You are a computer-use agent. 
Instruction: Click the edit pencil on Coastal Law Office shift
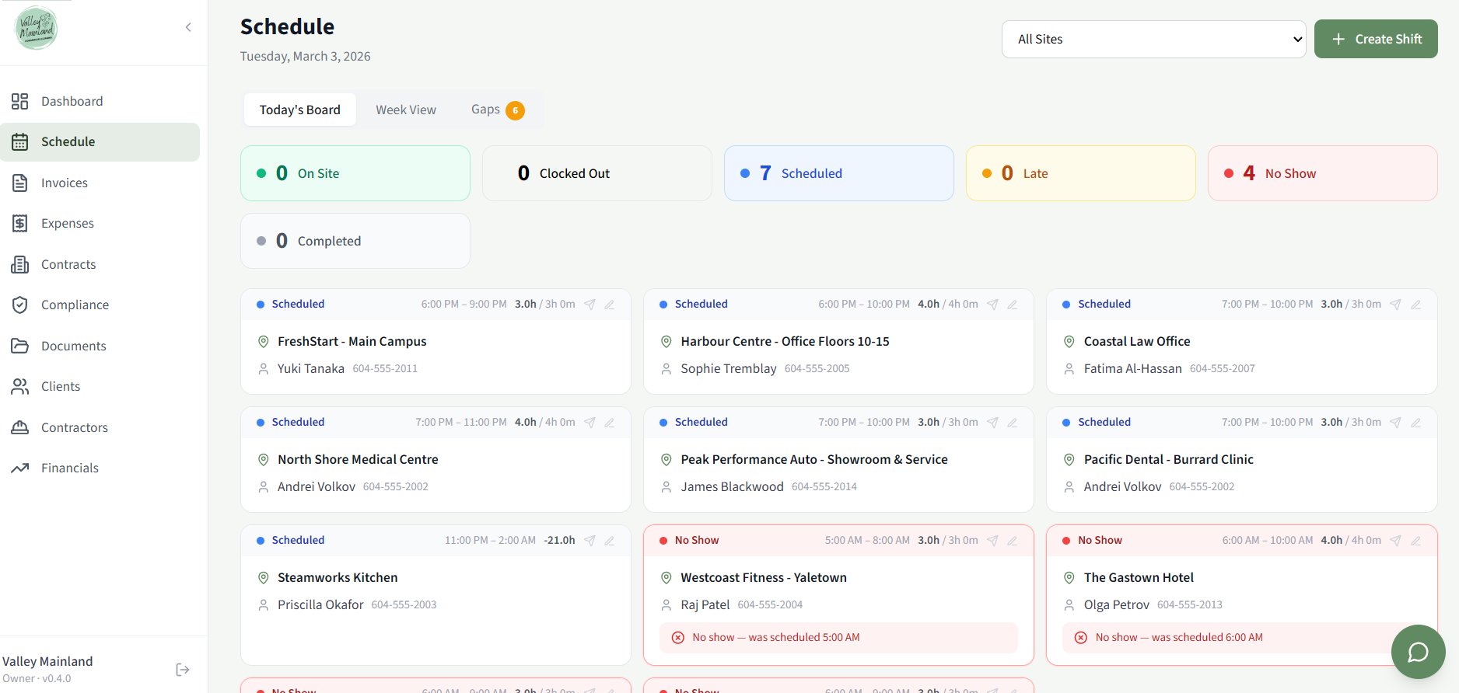point(1415,305)
